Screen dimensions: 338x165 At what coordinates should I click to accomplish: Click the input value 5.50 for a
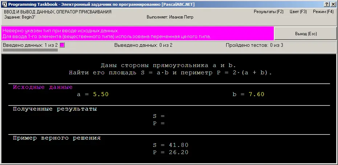click(101, 94)
